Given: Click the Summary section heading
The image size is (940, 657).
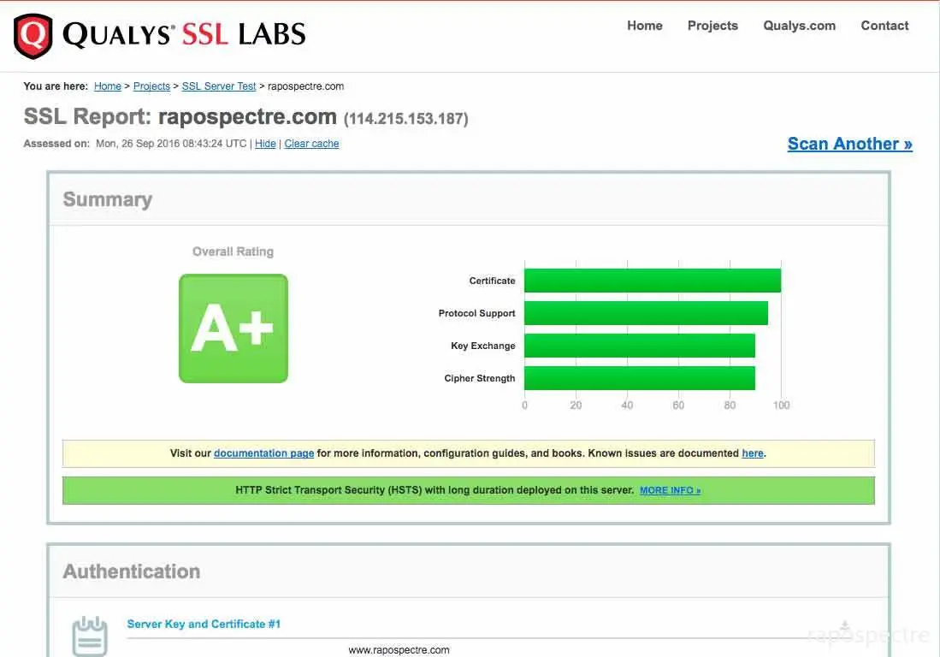Looking at the screenshot, I should (107, 199).
